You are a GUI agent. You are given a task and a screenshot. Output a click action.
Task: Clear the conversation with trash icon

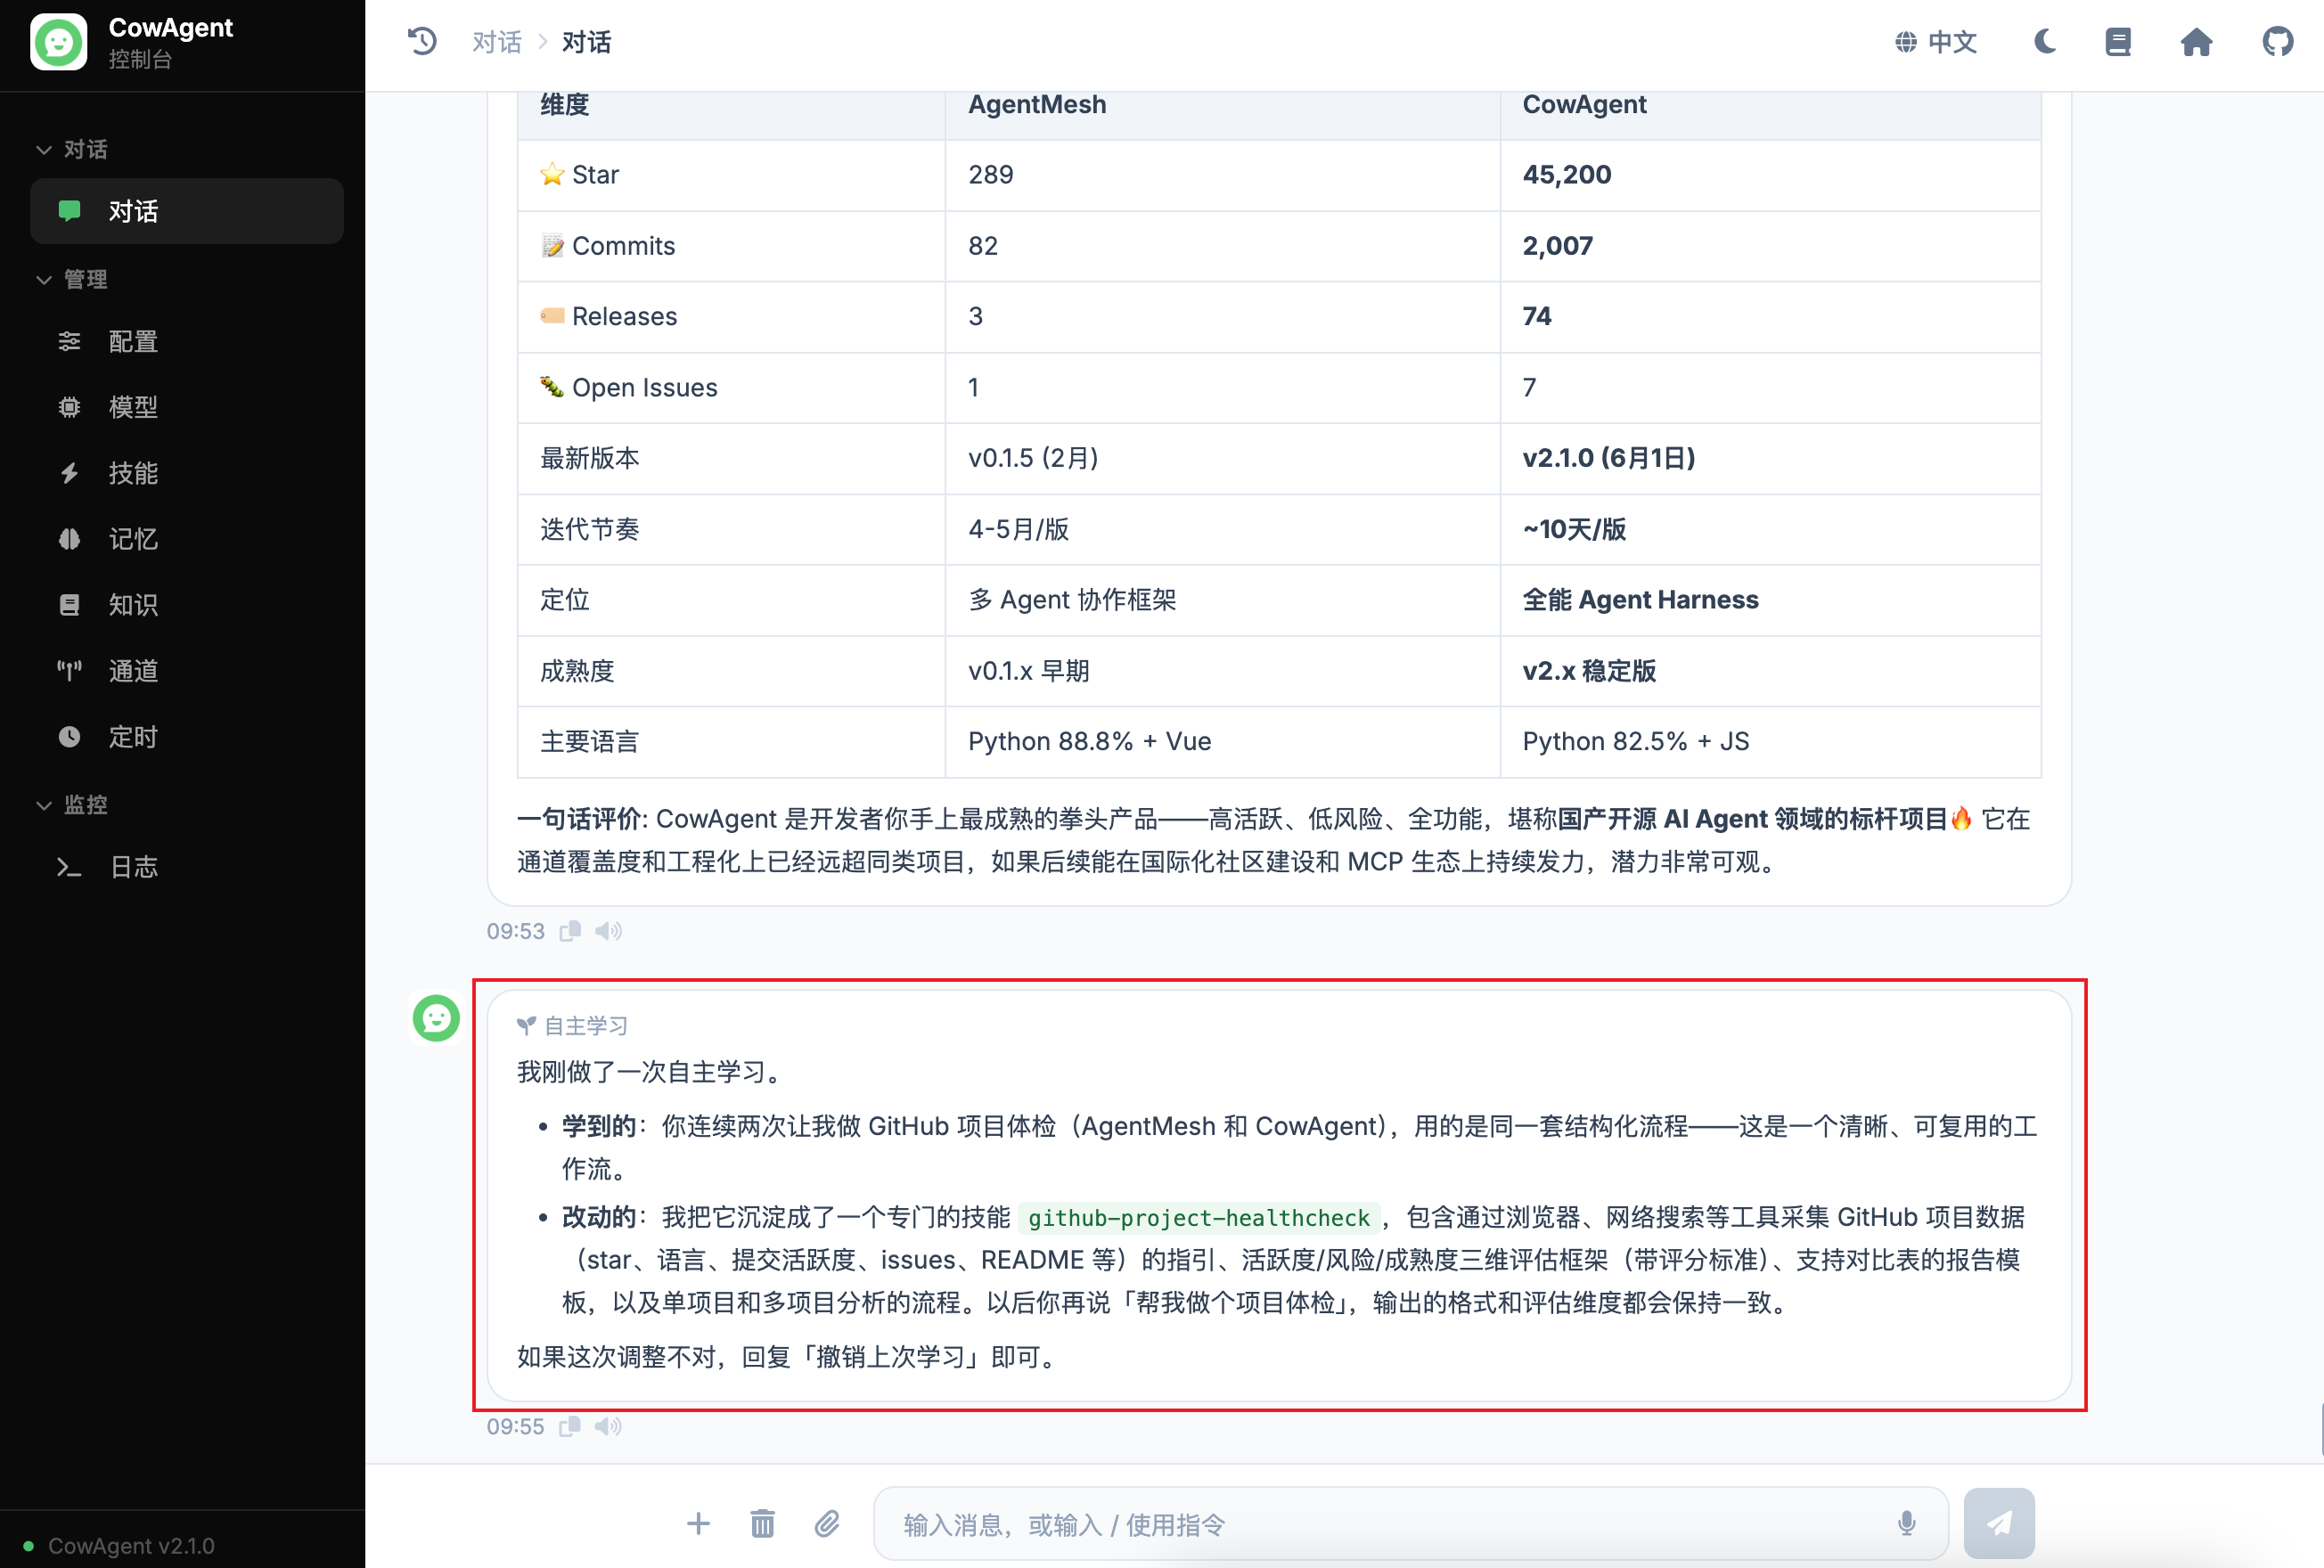point(762,1523)
